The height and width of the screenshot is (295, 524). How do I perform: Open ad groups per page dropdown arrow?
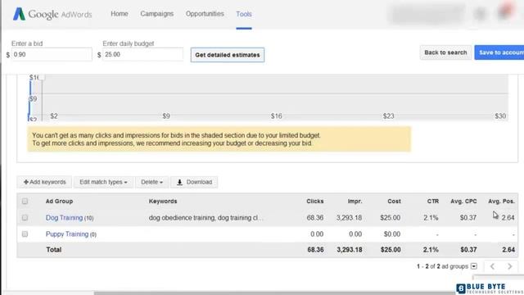(474, 266)
